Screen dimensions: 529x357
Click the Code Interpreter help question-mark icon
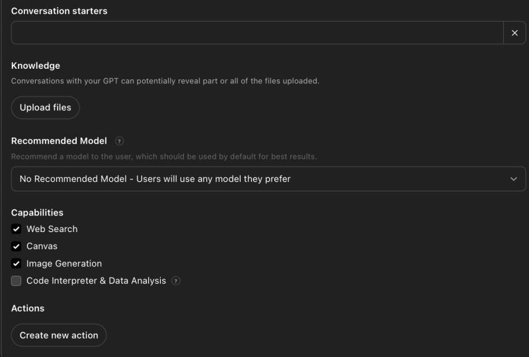tap(176, 281)
